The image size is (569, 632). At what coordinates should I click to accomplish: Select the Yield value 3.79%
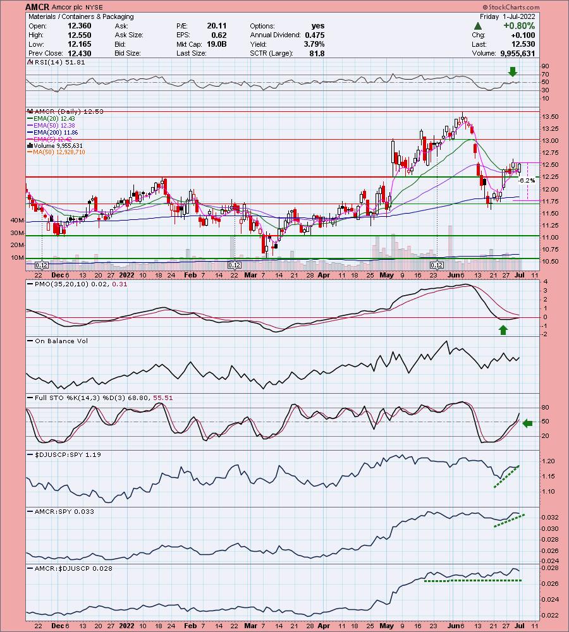pyautogui.click(x=314, y=44)
